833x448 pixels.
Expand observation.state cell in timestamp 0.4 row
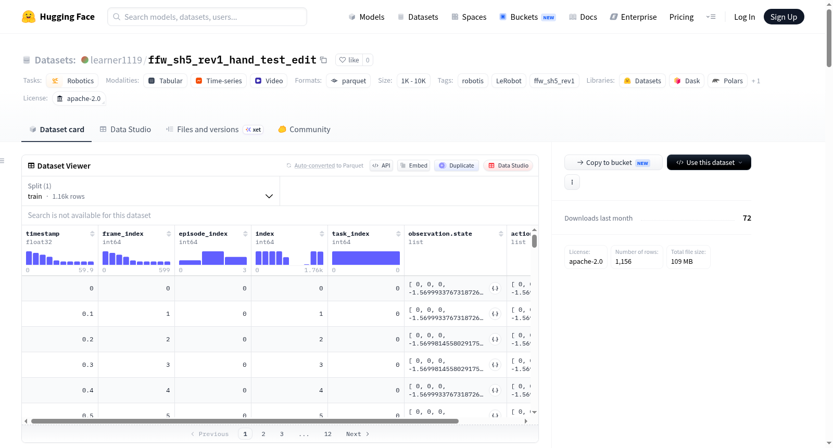pyautogui.click(x=495, y=390)
